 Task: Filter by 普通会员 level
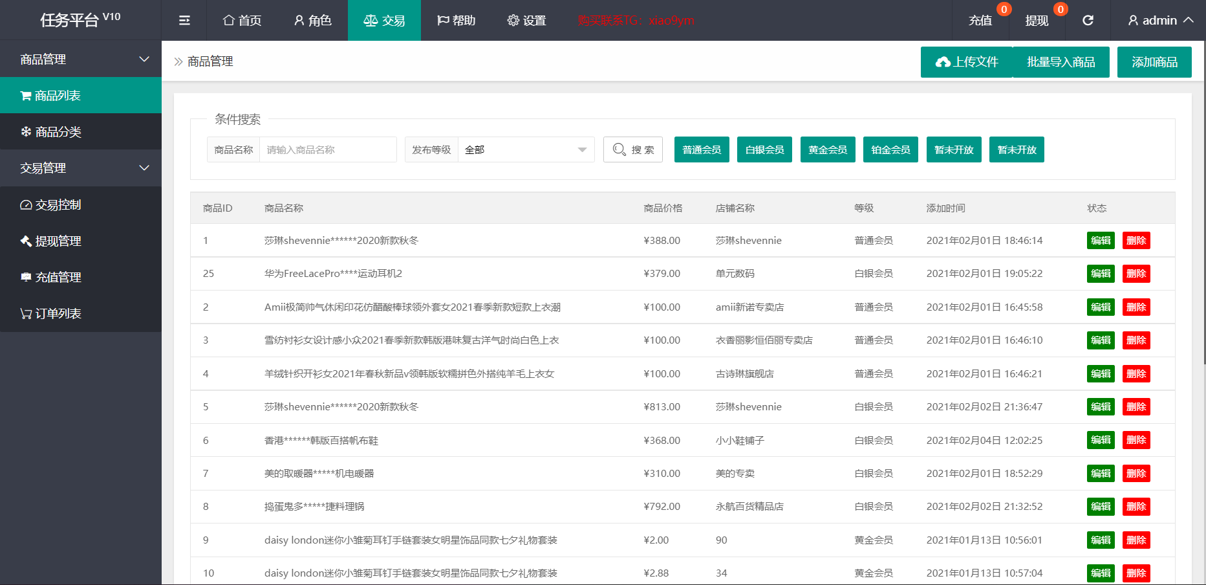tap(702, 149)
